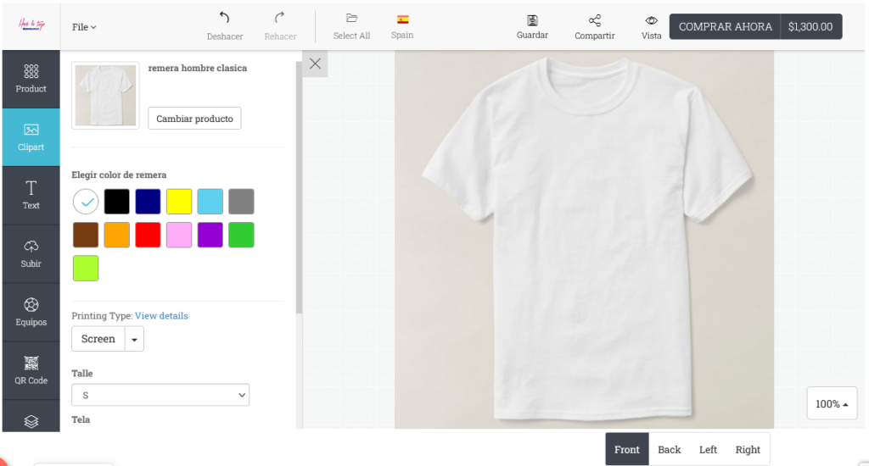Open the QR Code tool

pos(31,369)
